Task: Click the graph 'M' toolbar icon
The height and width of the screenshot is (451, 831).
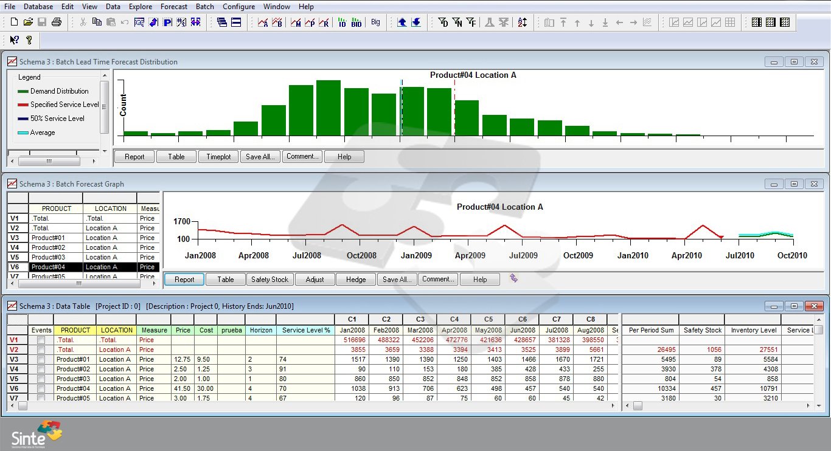Action: coord(296,22)
